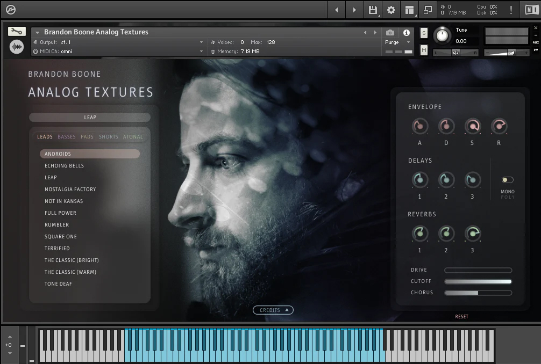Image resolution: width=541 pixels, height=364 pixels.
Task: Switch to the Atonal tab
Action: click(133, 137)
